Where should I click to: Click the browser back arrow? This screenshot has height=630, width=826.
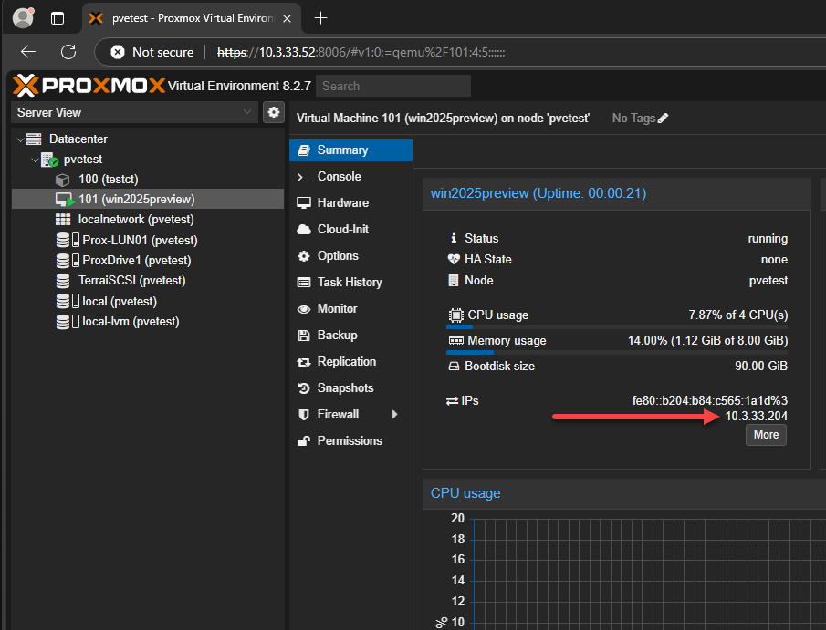tap(28, 52)
